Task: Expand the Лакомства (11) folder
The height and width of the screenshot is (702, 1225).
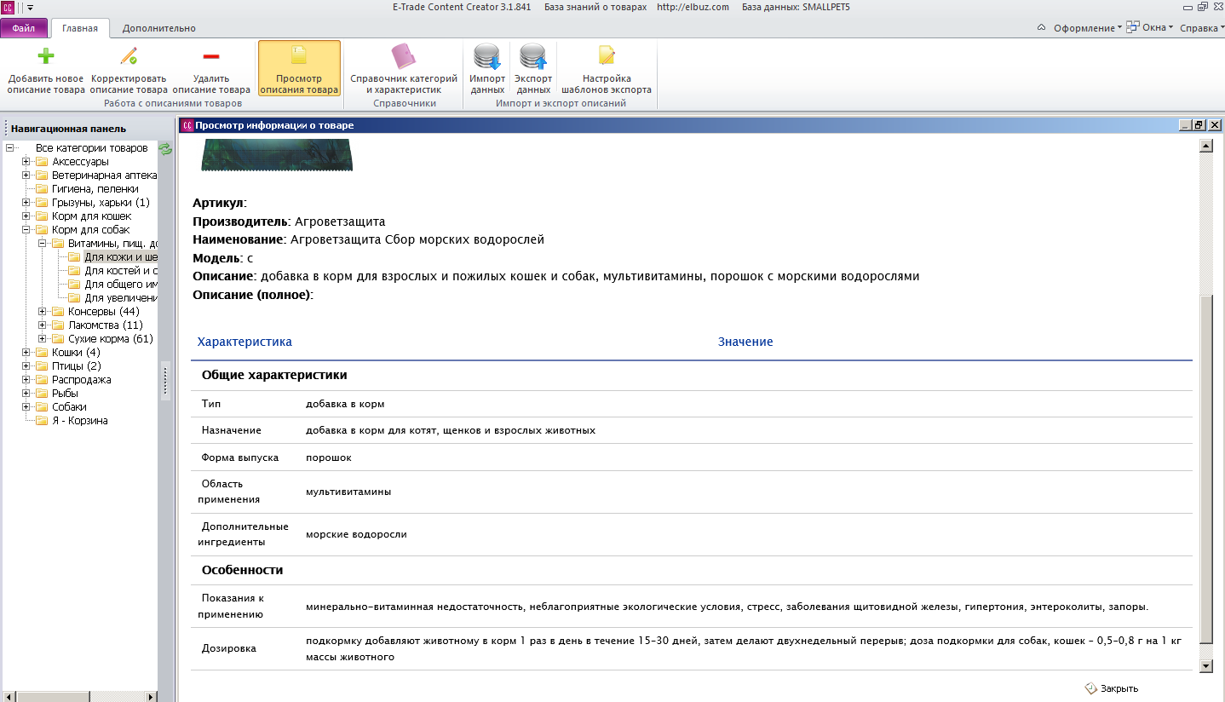Action: (x=43, y=325)
